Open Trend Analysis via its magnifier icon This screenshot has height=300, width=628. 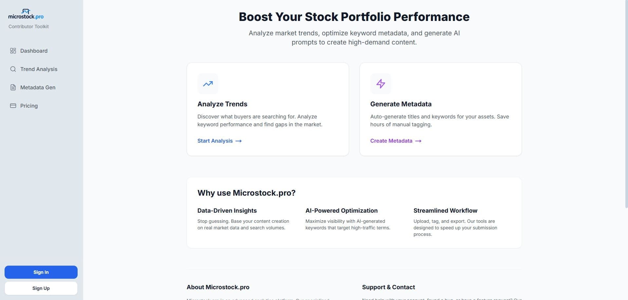[x=13, y=69]
